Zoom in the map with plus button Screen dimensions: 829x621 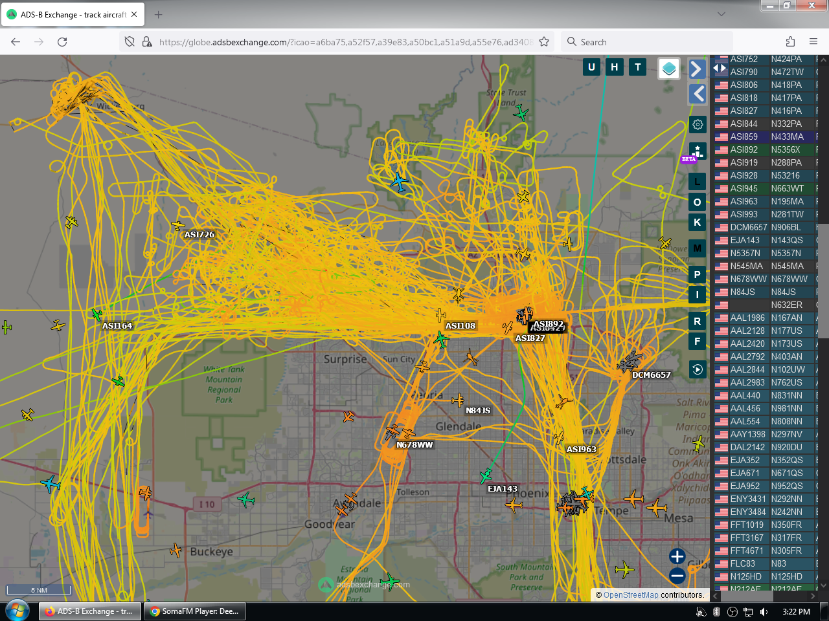[677, 556]
